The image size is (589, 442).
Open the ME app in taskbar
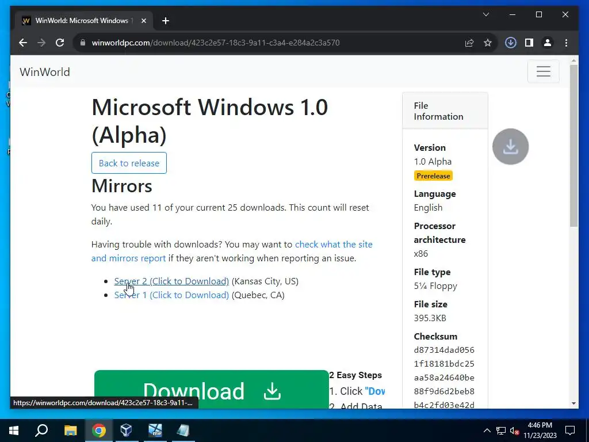pyautogui.click(x=155, y=430)
